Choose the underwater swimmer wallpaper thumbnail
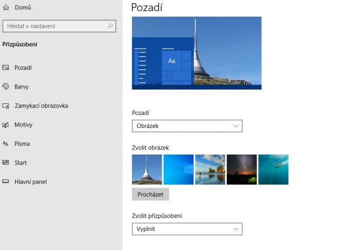 pyautogui.click(x=274, y=169)
